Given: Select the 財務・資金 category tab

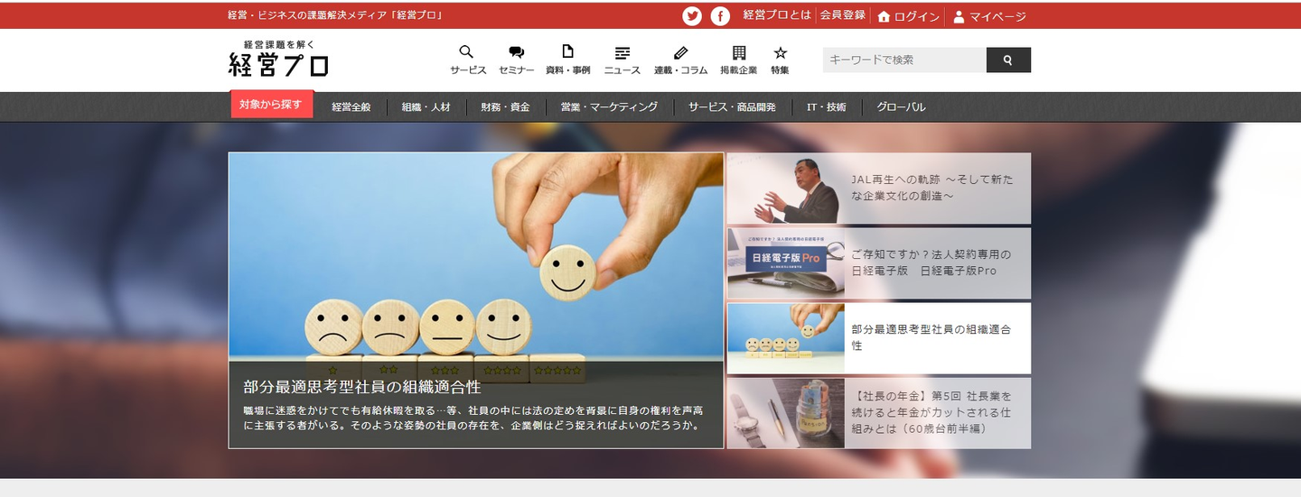Looking at the screenshot, I should tap(505, 106).
